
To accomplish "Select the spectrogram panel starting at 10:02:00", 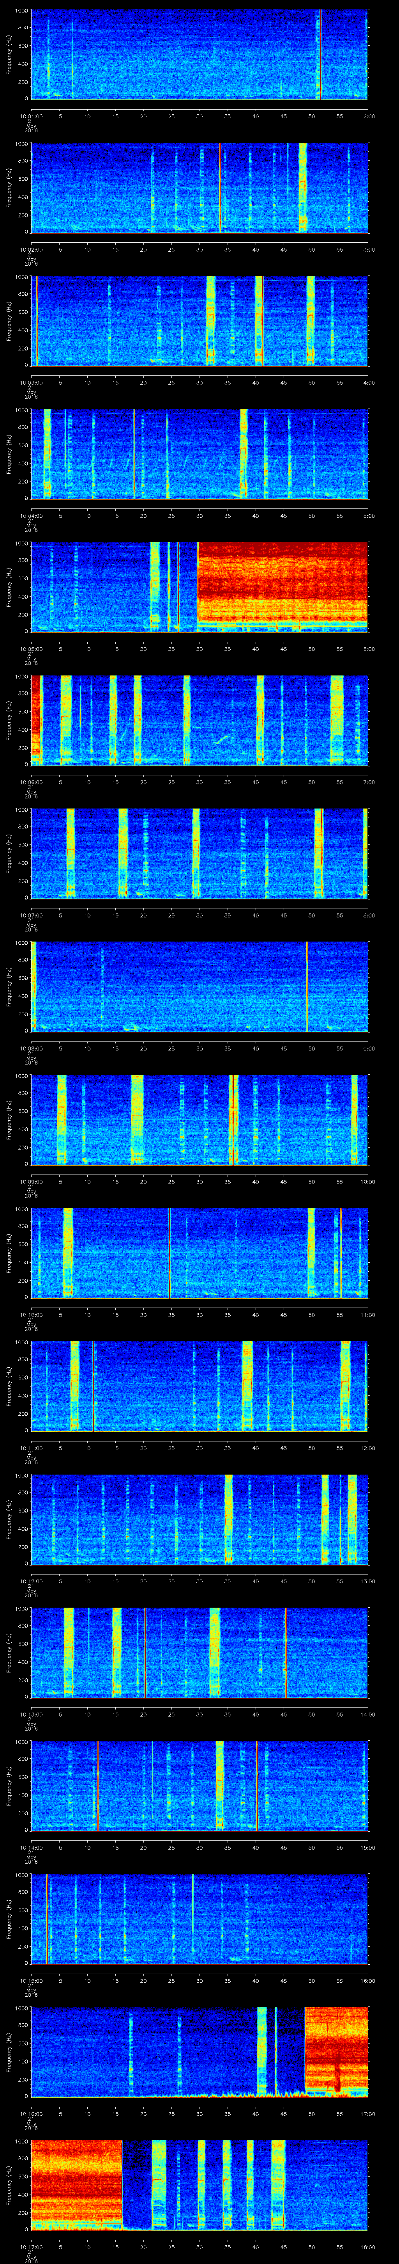I will point(200,187).
